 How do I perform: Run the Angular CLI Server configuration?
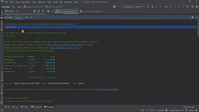tap(148, 7)
